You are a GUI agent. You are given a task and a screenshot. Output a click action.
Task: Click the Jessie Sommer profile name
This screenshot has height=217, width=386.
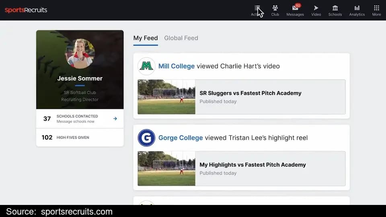(80, 78)
